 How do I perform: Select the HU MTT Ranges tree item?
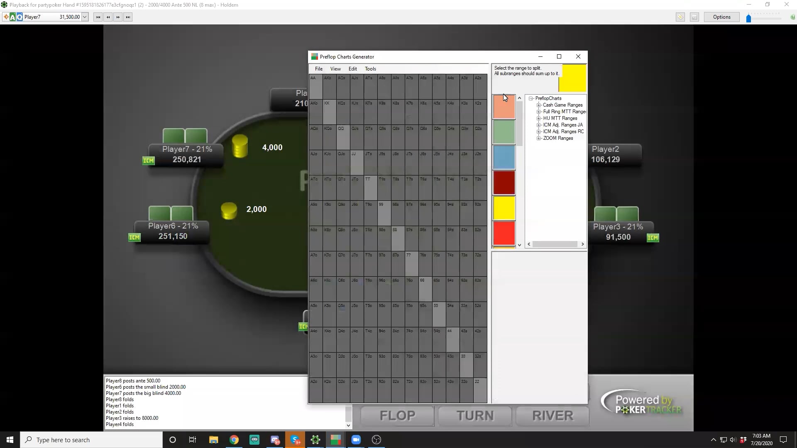click(560, 118)
